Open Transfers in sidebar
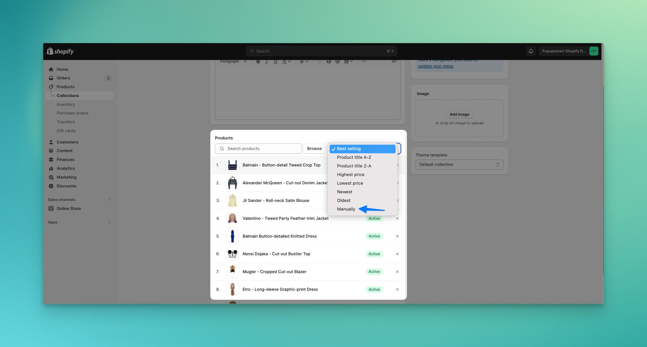The width and height of the screenshot is (647, 347). click(x=66, y=122)
